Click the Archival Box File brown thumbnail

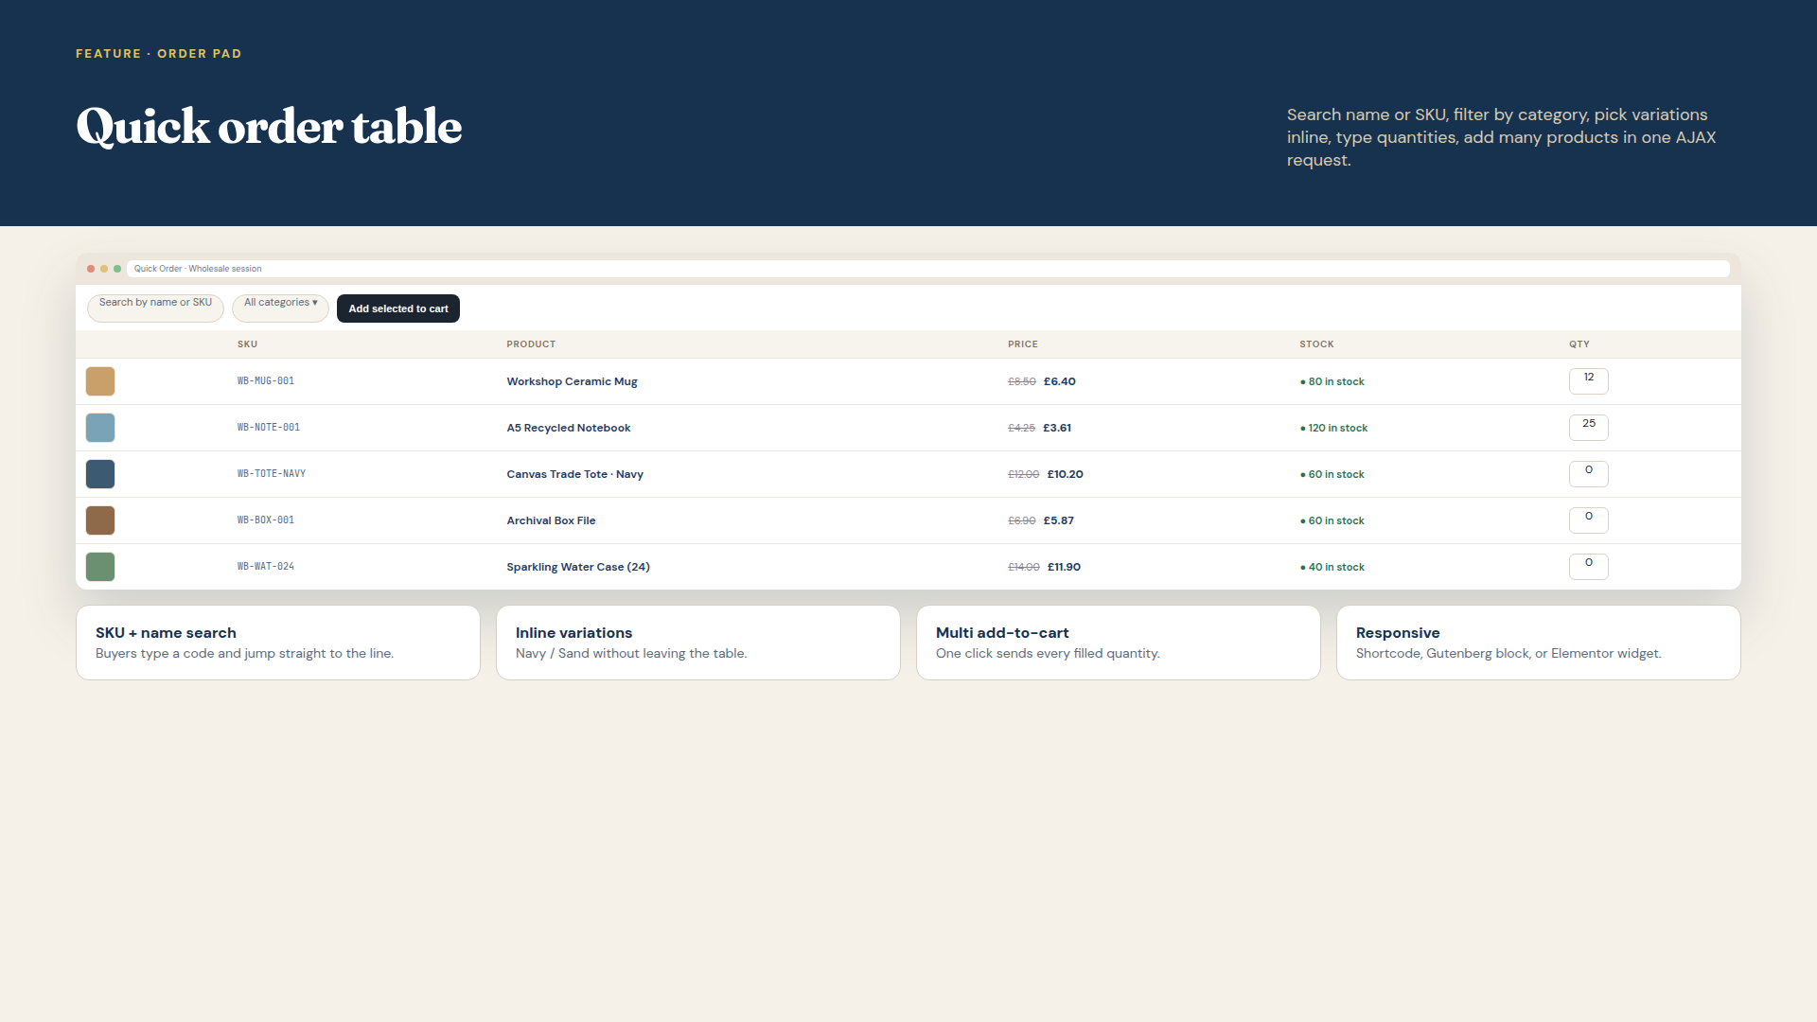point(100,520)
